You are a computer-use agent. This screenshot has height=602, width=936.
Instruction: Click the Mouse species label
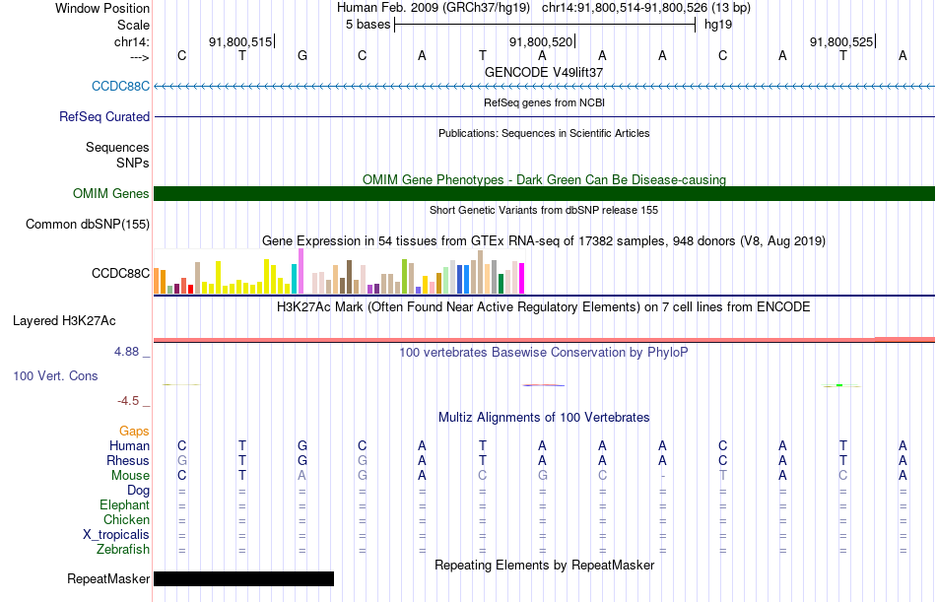pos(130,475)
